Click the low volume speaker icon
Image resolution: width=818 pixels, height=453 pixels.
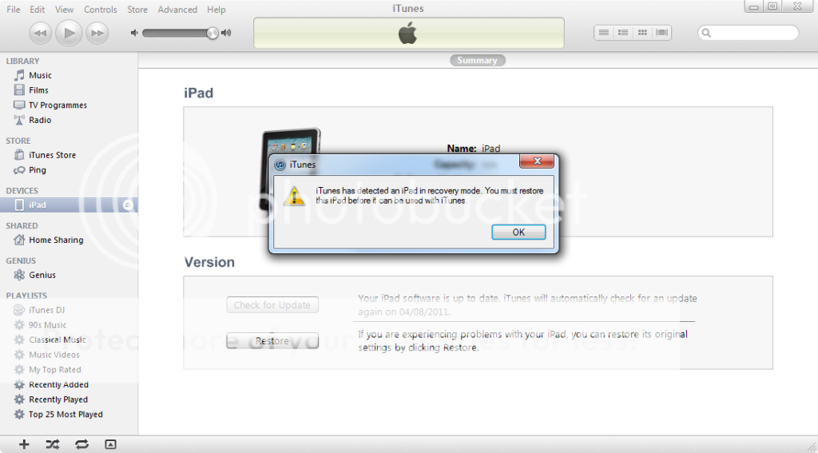(x=134, y=33)
